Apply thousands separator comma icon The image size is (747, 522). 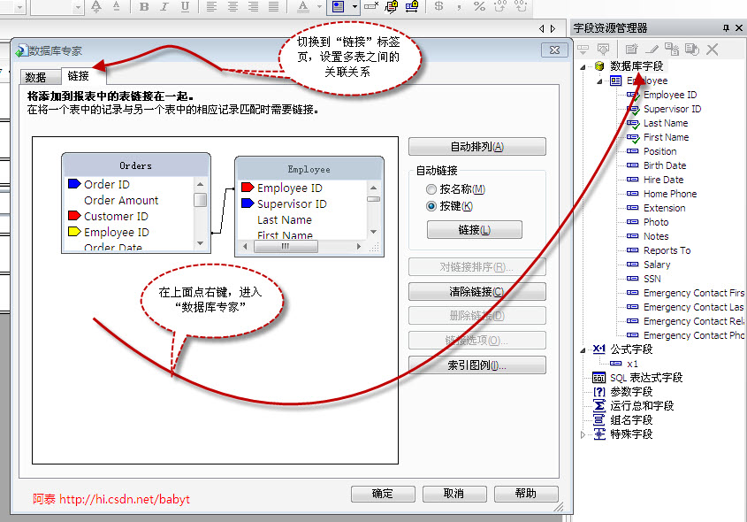click(x=459, y=6)
